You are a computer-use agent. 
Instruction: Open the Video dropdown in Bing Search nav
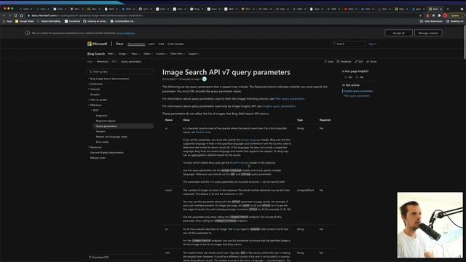click(x=148, y=54)
